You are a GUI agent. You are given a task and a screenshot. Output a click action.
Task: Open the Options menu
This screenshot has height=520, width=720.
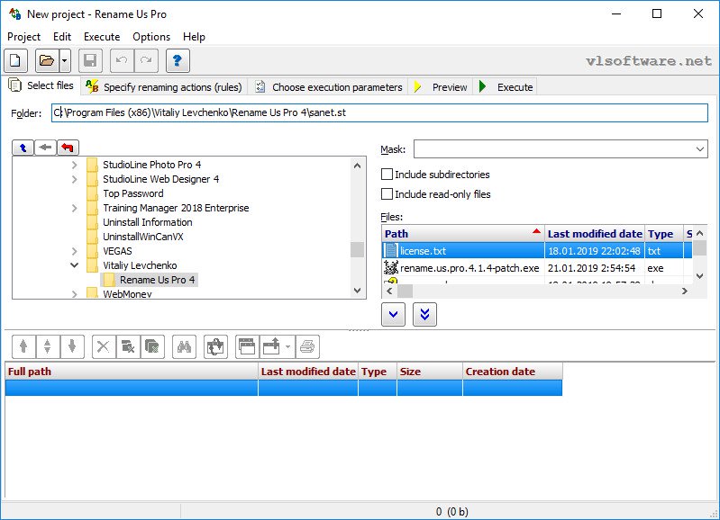click(x=151, y=37)
